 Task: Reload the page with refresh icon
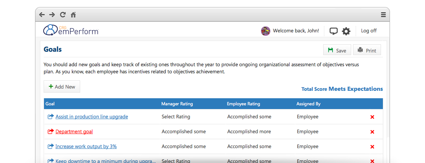pos(63,15)
